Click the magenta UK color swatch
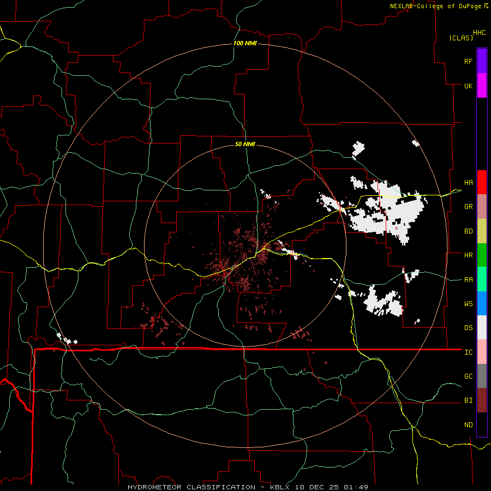Screen dimensions: 491x491 pos(482,86)
